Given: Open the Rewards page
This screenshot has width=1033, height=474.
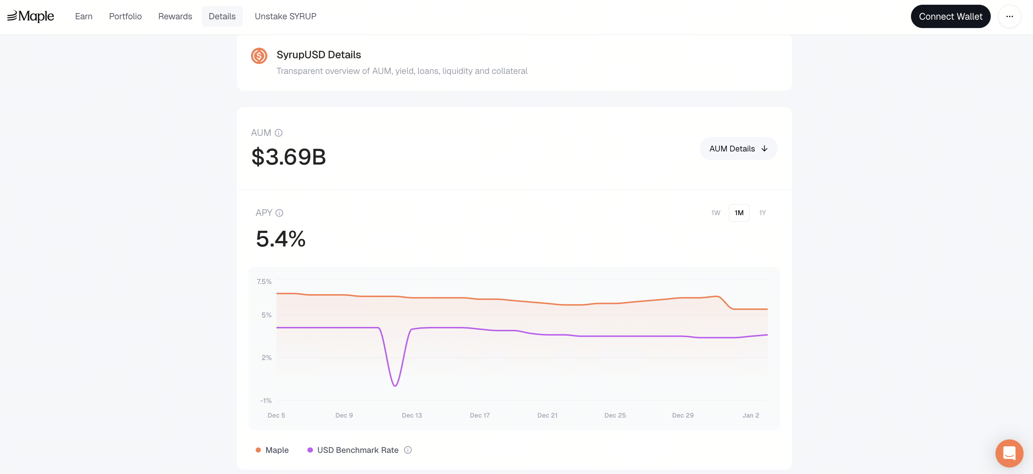Looking at the screenshot, I should click(175, 16).
